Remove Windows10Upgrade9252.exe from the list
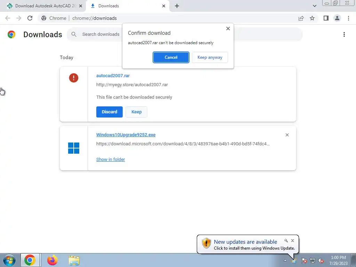Image resolution: width=356 pixels, height=267 pixels. tap(287, 135)
